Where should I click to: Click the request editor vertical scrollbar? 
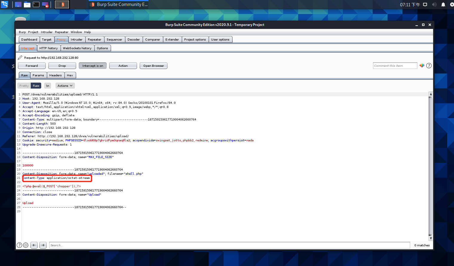click(x=430, y=166)
